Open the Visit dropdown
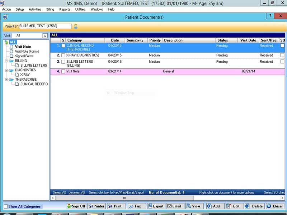Screen dimensions: 287x215 click(x=45, y=35)
